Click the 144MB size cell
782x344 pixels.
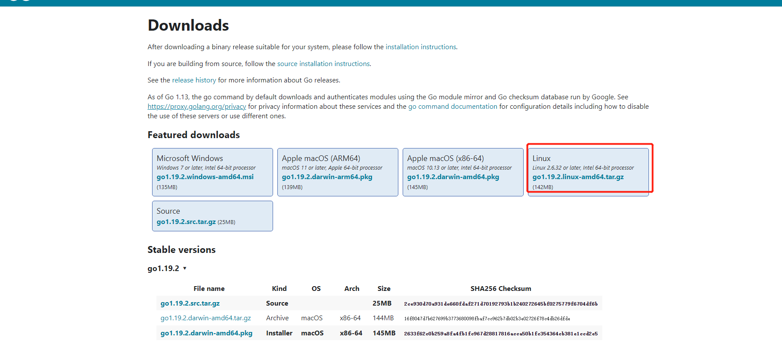pyautogui.click(x=383, y=318)
